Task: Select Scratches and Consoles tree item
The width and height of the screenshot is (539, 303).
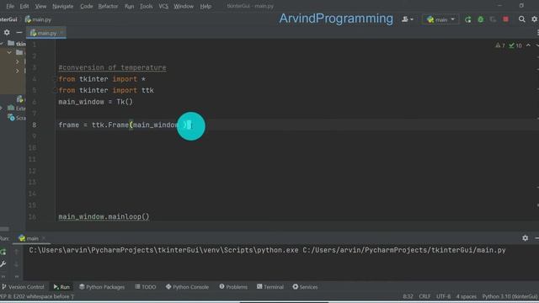Action: [x=17, y=118]
